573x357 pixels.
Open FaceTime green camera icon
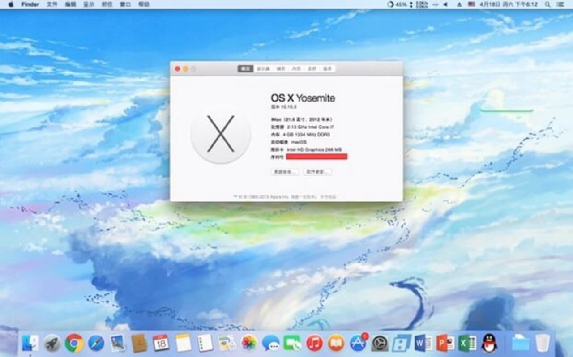pyautogui.click(x=292, y=343)
